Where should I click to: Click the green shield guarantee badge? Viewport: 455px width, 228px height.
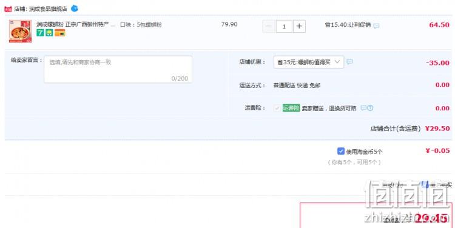click(x=49, y=33)
